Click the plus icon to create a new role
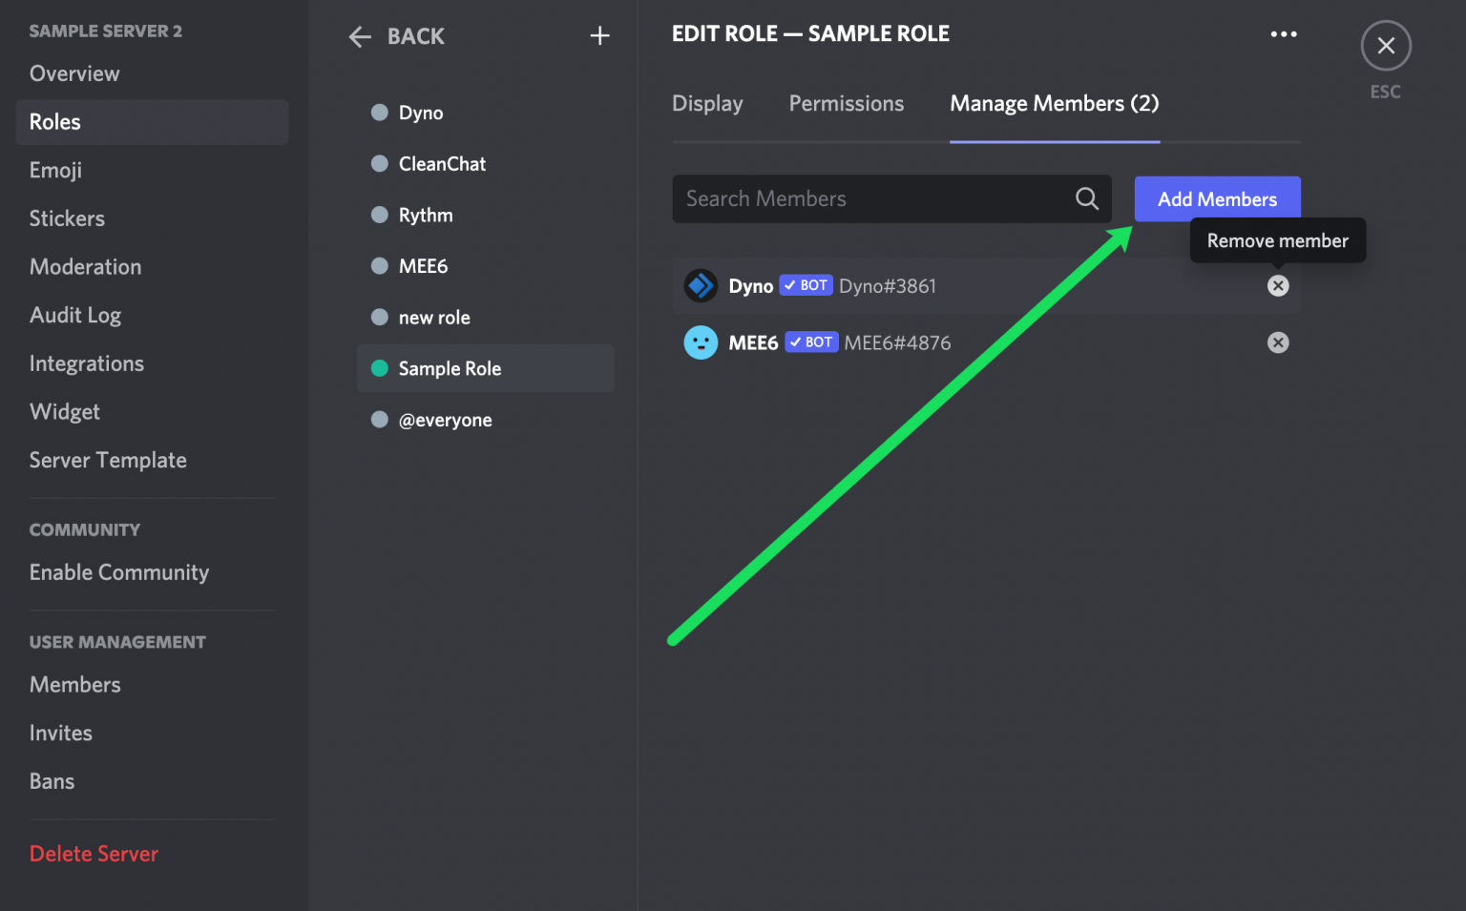Viewport: 1466px width, 911px height. click(x=599, y=35)
